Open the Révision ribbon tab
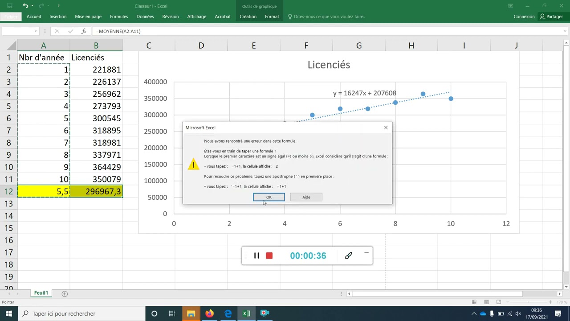 171,16
